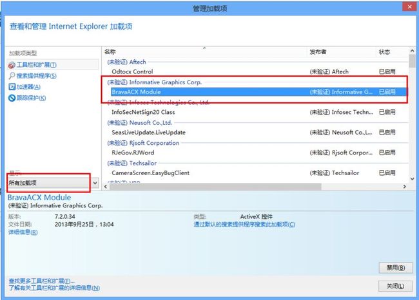Screen dimensions: 419x300
Task: Select the CameraScreen.EasyBugClient row
Action: coord(258,173)
